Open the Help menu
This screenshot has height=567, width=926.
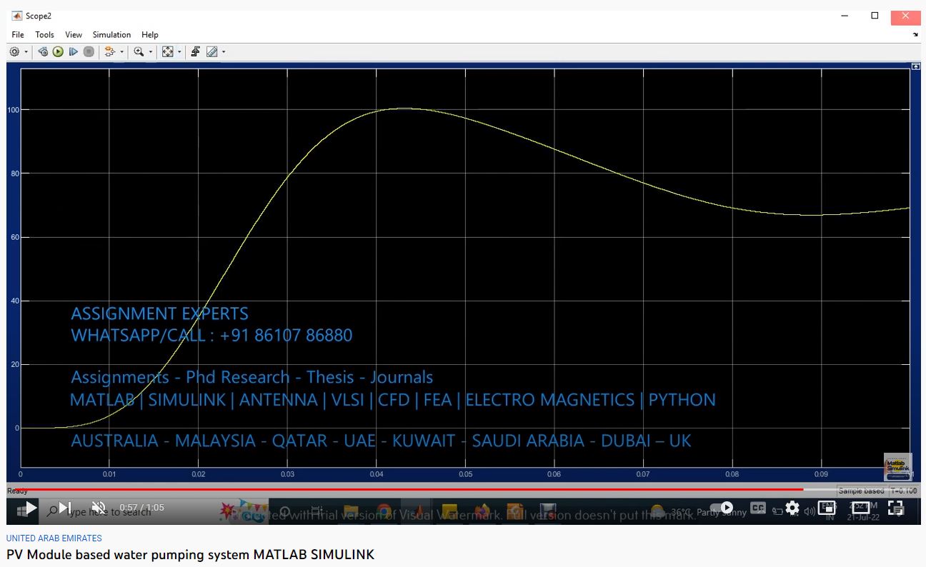(150, 34)
